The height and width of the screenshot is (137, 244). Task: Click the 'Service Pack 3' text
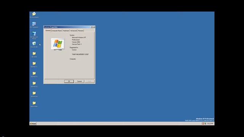[x=77, y=44]
